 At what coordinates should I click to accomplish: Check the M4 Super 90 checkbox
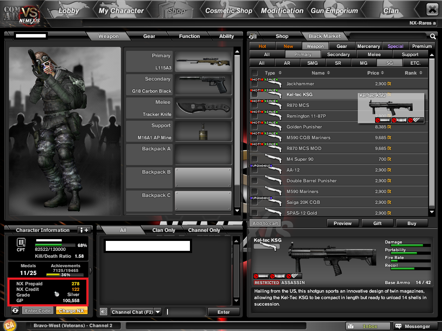255,159
